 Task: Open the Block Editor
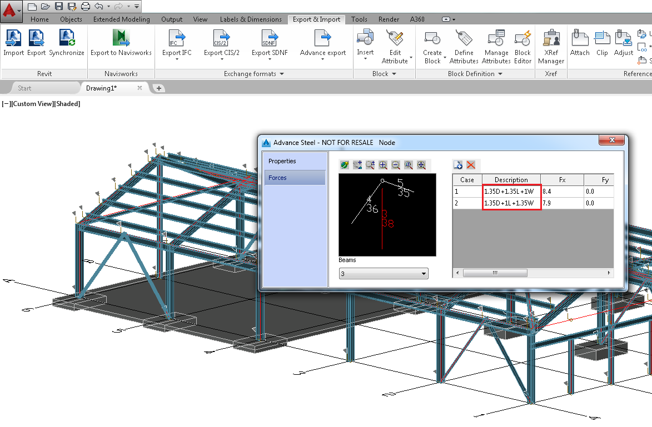(x=522, y=47)
